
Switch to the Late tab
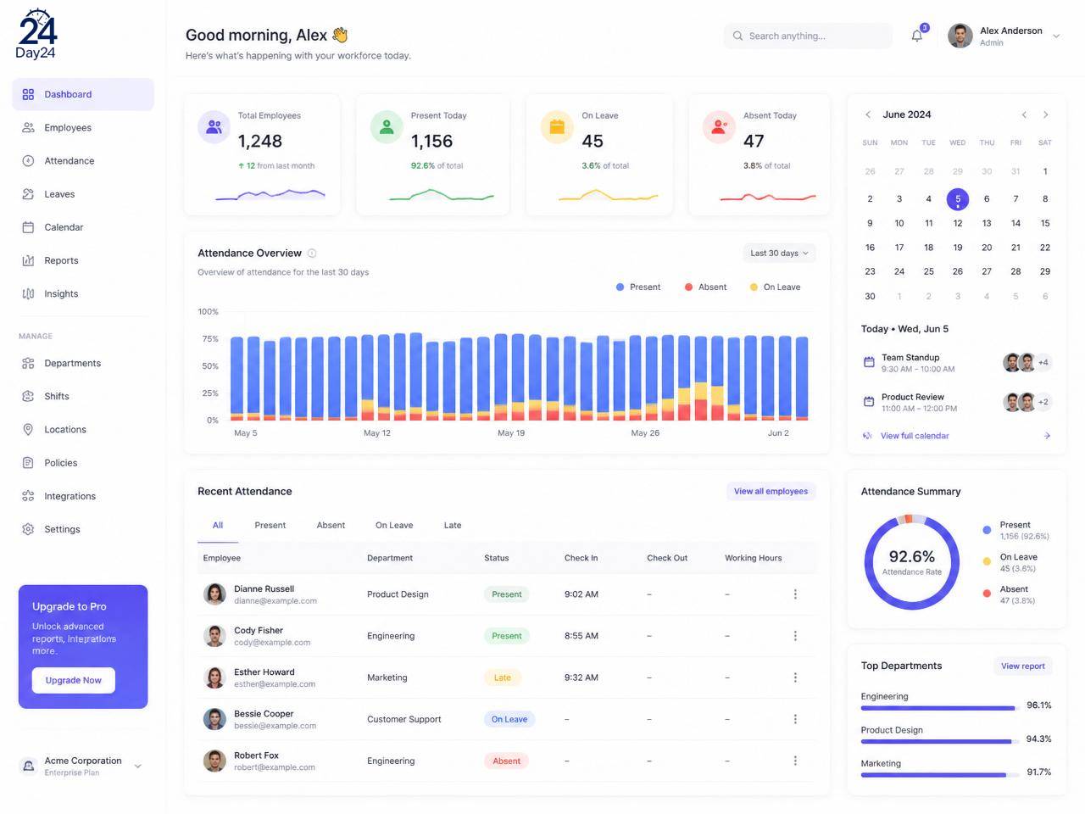coord(453,526)
